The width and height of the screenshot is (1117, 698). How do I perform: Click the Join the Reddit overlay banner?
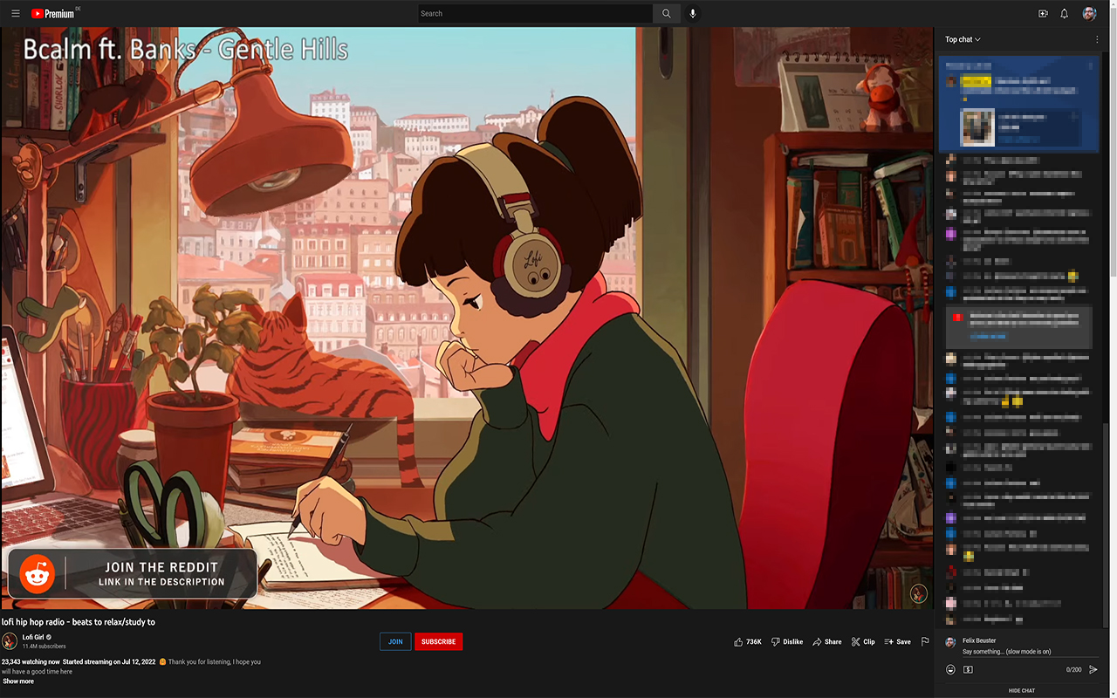tap(133, 574)
